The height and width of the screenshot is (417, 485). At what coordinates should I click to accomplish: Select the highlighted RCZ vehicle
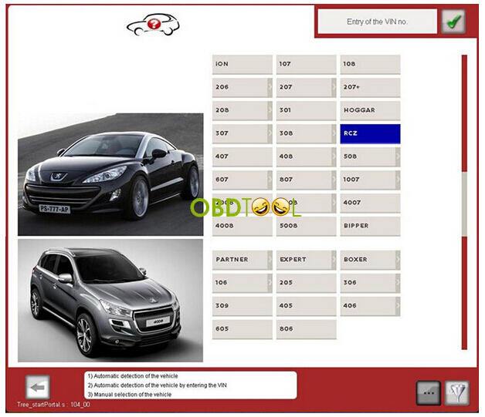tap(370, 133)
